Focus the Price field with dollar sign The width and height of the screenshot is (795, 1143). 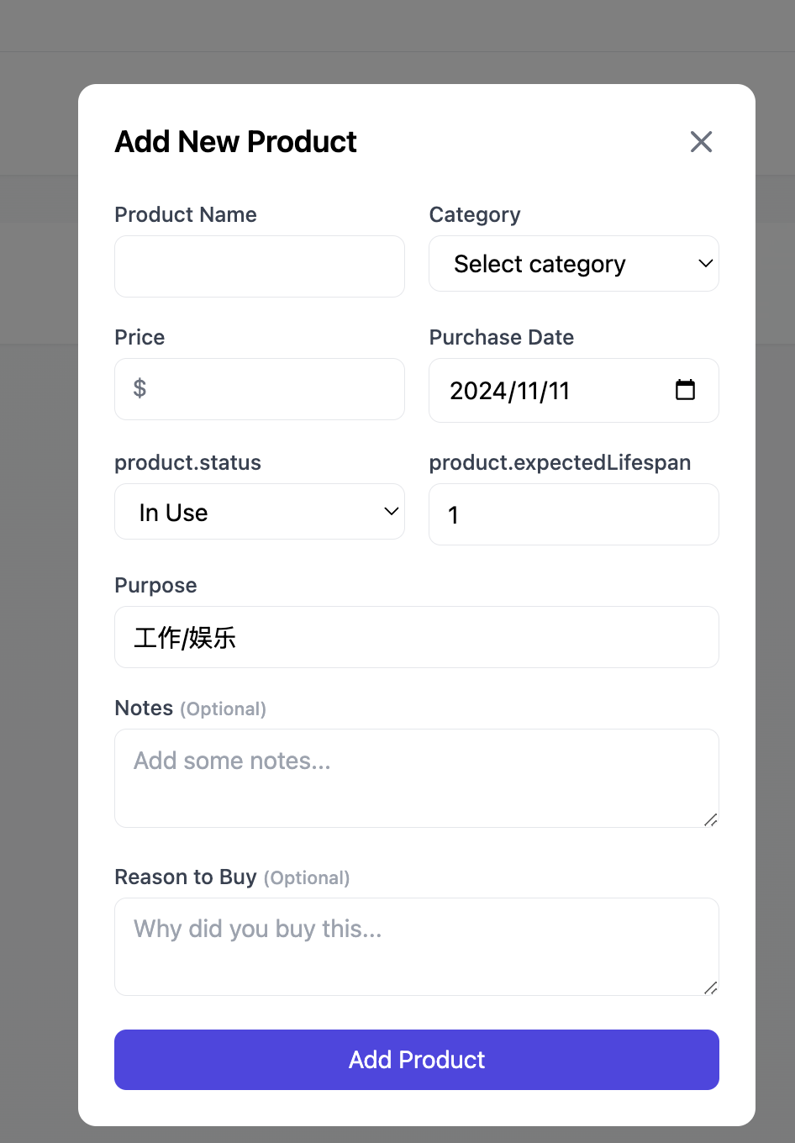click(260, 389)
